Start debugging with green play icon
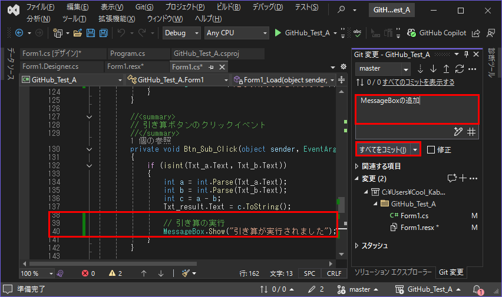The image size is (502, 297). click(278, 33)
